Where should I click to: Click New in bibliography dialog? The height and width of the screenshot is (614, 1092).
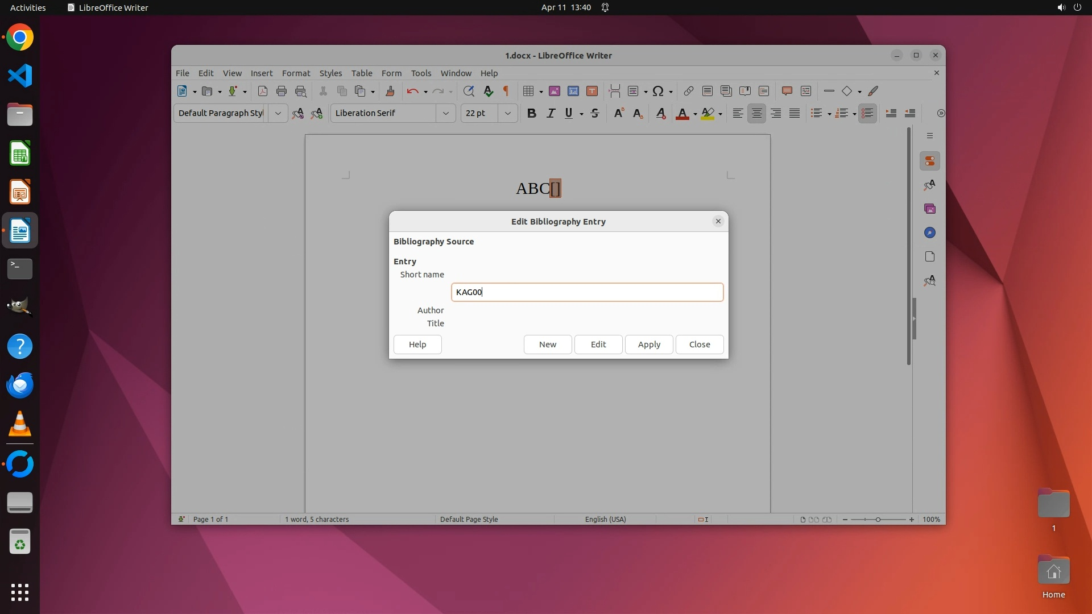point(547,345)
